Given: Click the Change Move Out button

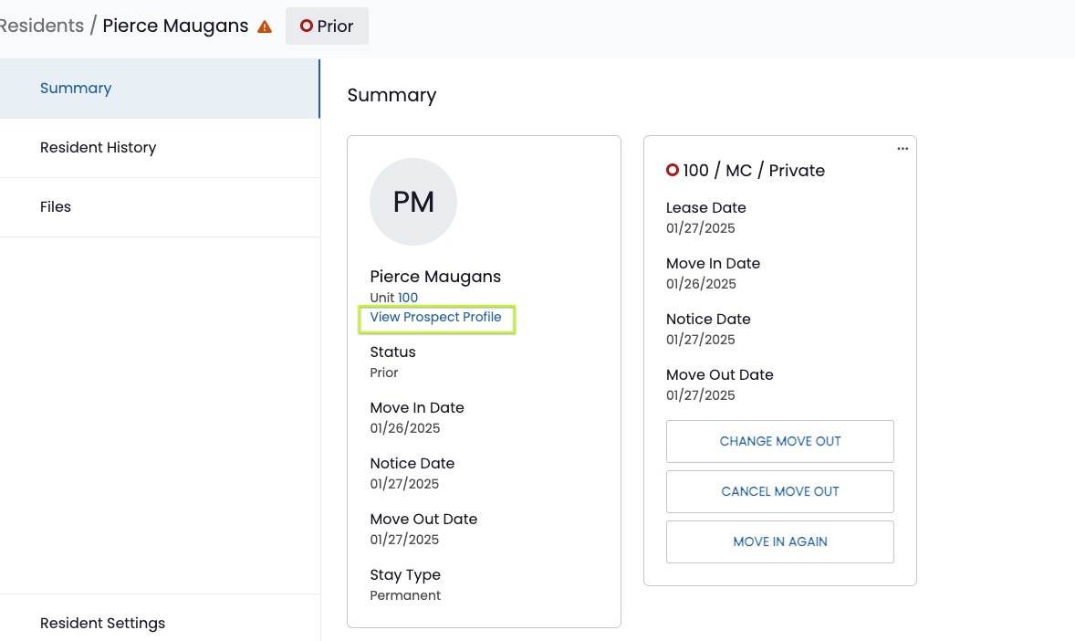Looking at the screenshot, I should [779, 441].
